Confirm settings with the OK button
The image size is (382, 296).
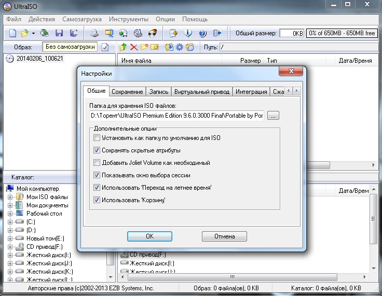(x=149, y=236)
